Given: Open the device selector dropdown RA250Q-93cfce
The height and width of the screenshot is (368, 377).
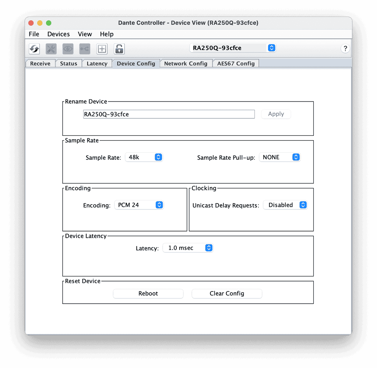Looking at the screenshot, I should point(233,48).
